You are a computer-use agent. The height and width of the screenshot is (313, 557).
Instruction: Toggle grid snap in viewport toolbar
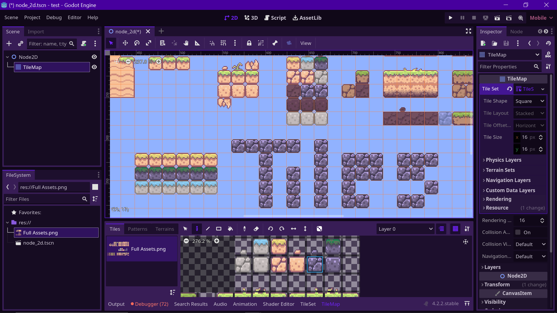point(223,43)
